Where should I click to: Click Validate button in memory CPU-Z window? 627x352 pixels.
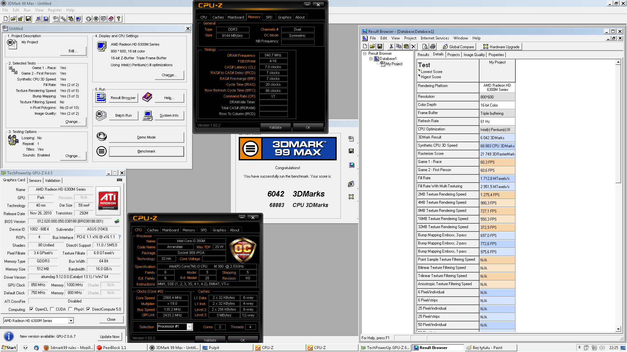pos(275,127)
